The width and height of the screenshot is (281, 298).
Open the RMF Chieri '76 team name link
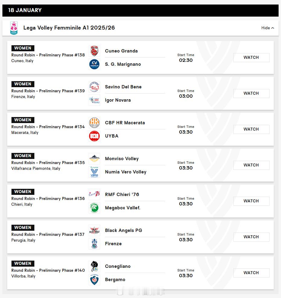pos(122,195)
